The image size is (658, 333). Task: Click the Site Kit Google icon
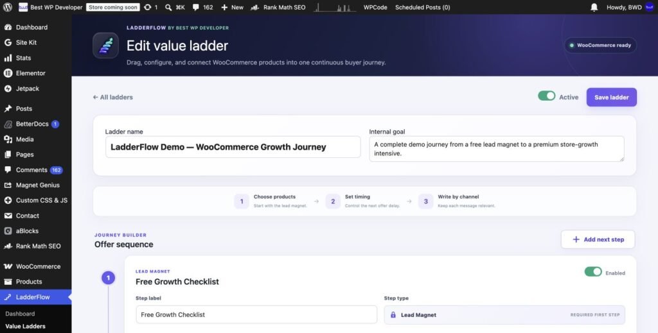click(x=8, y=42)
